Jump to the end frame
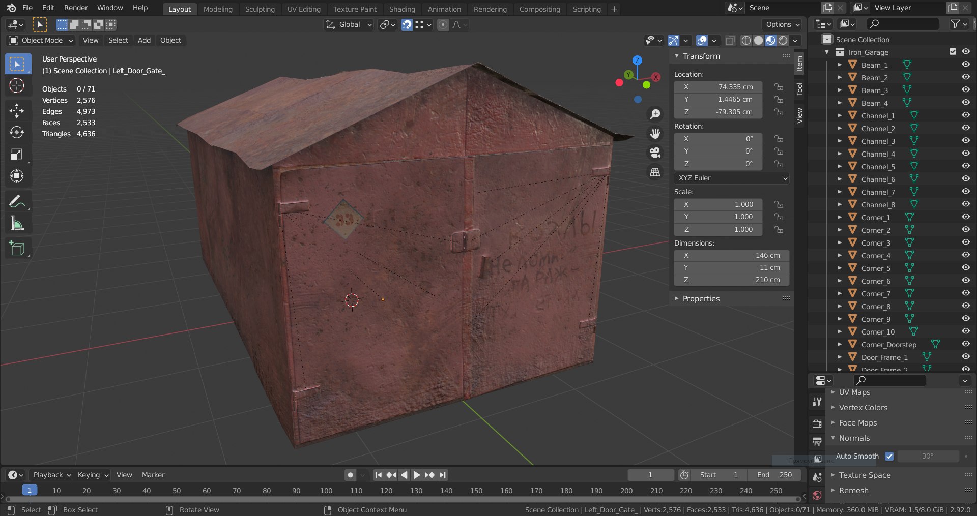Viewport: 977px width, 516px height. [443, 475]
